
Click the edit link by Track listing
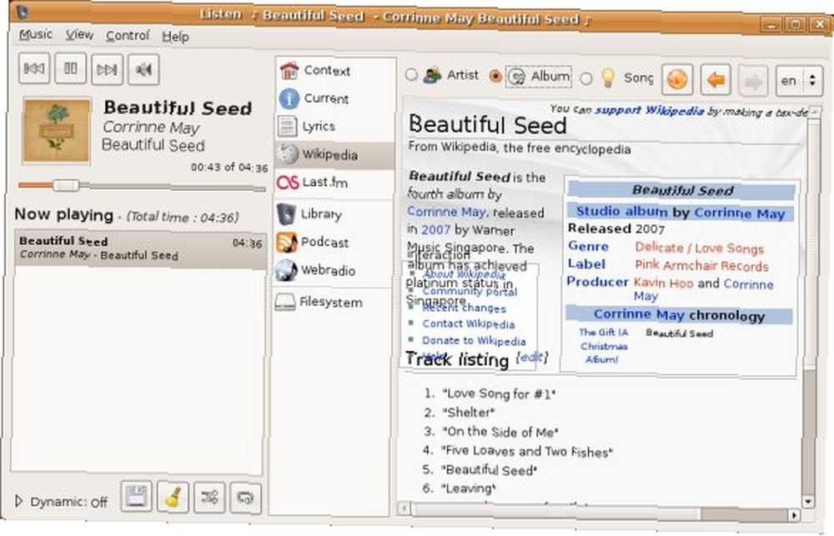(531, 358)
